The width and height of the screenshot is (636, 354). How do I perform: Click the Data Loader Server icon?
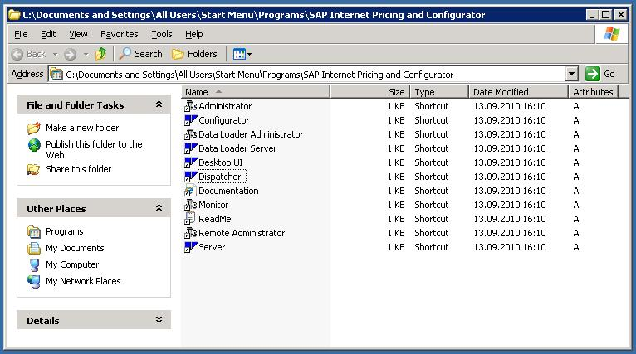pos(191,148)
